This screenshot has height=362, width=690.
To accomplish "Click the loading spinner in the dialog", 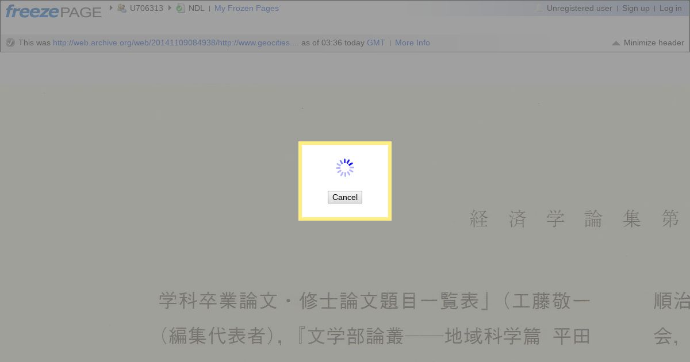I will (345, 168).
